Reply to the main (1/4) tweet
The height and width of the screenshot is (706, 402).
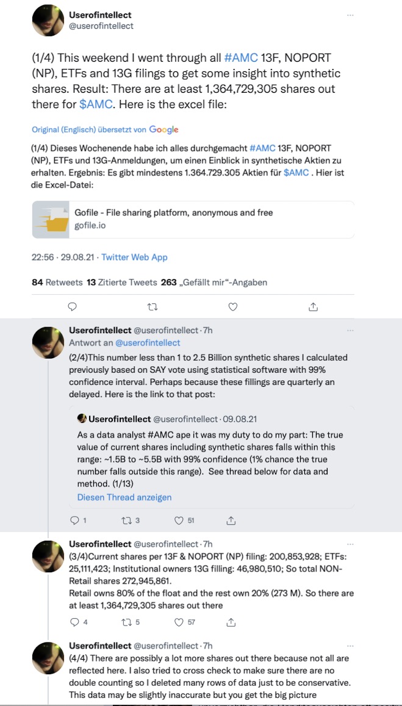[x=72, y=307]
